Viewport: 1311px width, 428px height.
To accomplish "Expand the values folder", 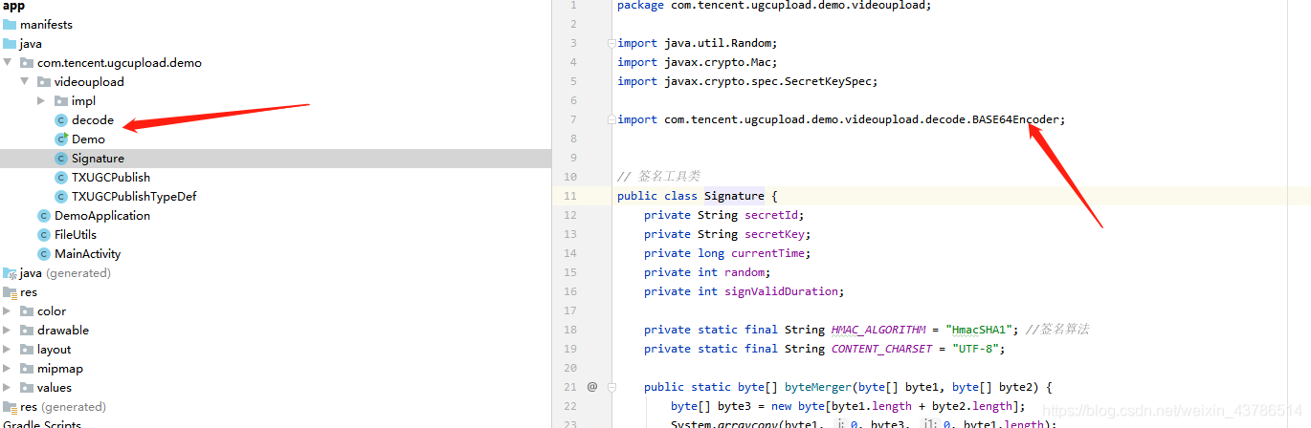I will tap(8, 388).
